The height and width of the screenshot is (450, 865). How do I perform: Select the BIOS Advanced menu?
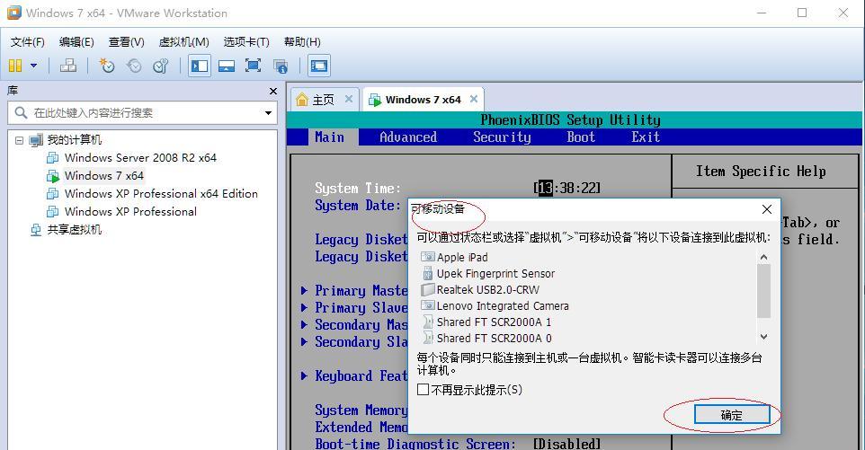pyautogui.click(x=408, y=137)
